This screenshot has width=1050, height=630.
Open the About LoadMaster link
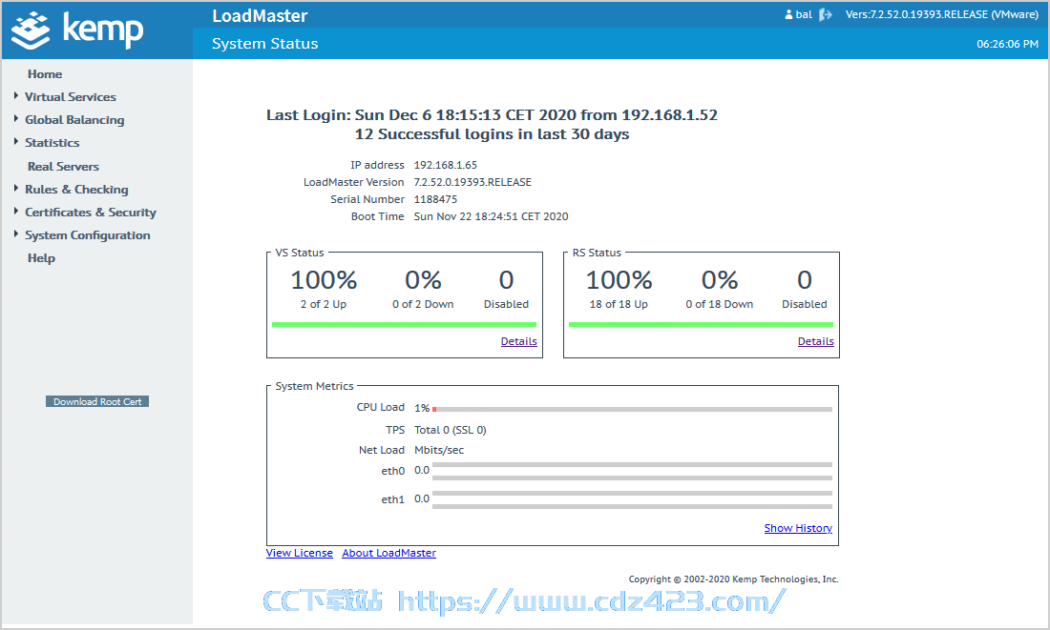pos(389,553)
